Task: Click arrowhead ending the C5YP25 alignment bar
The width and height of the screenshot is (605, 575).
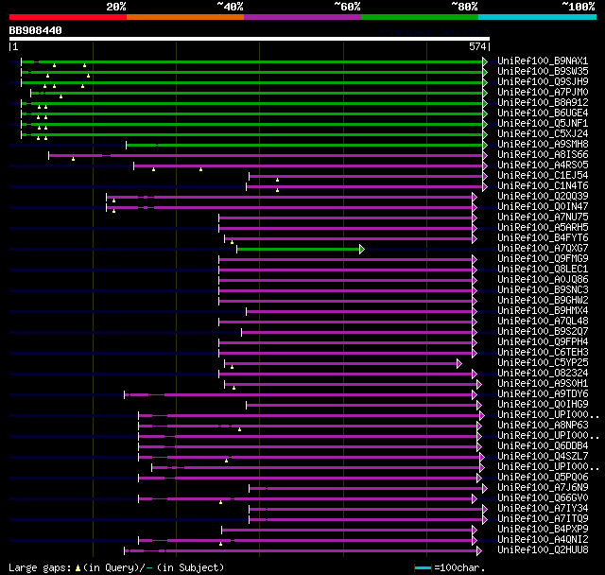Action: click(459, 363)
